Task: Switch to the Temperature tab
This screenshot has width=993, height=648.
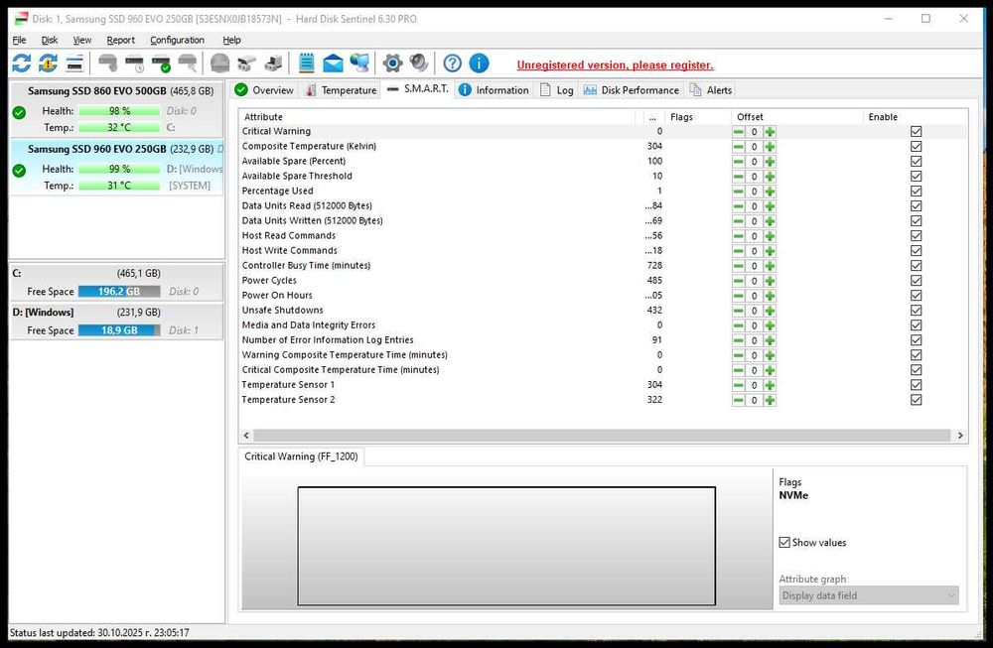Action: [x=342, y=90]
